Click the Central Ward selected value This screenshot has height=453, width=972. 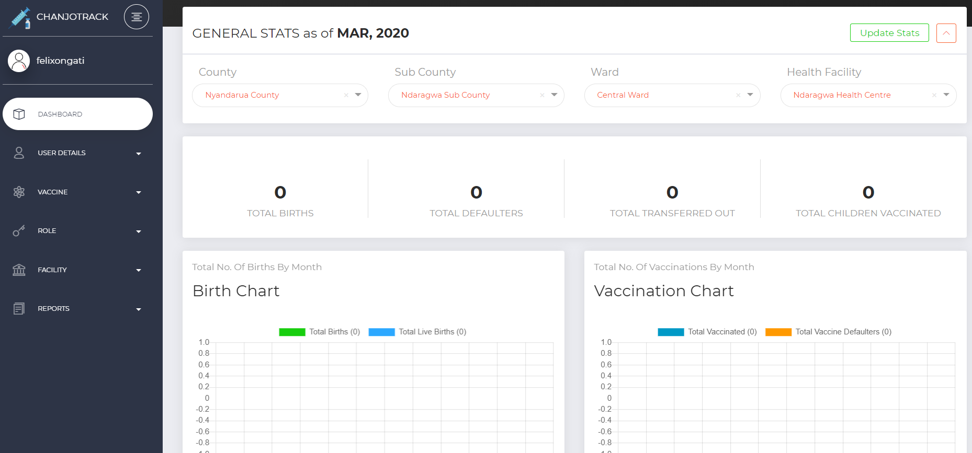pyautogui.click(x=623, y=95)
